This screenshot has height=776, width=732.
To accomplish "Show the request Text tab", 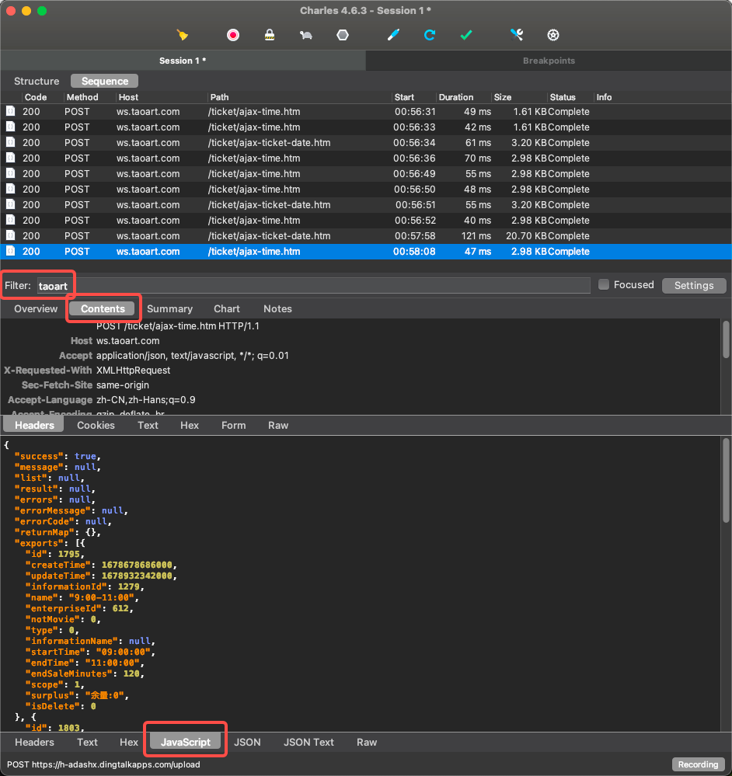I will [x=148, y=425].
